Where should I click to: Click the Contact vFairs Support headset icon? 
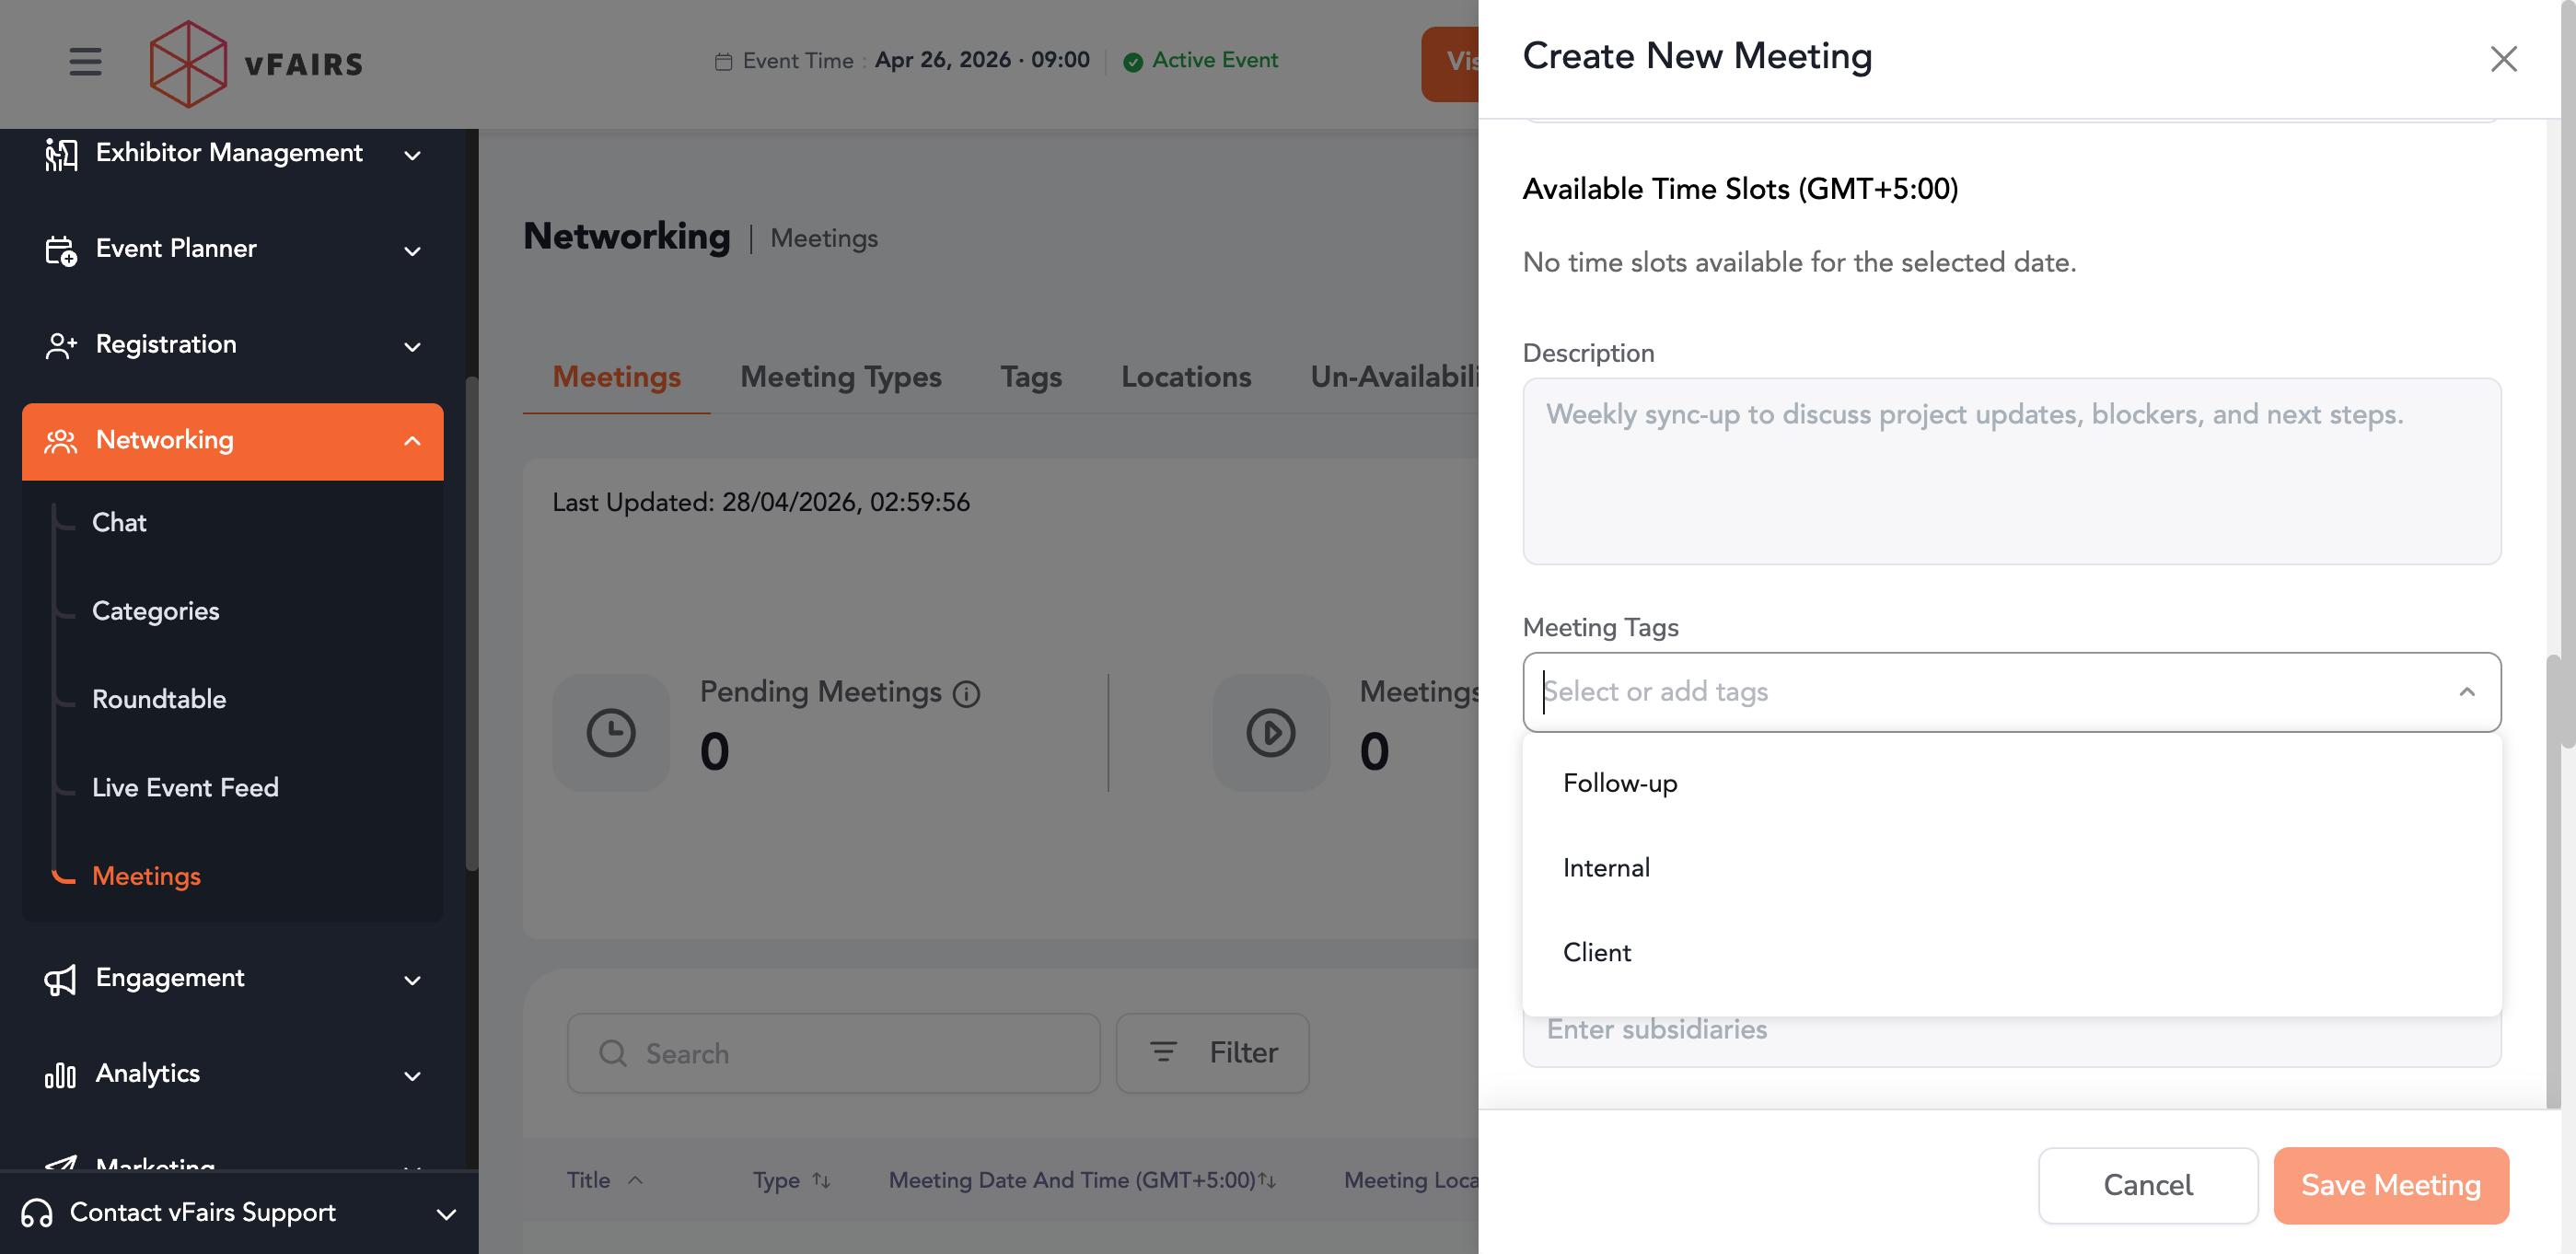[x=37, y=1213]
